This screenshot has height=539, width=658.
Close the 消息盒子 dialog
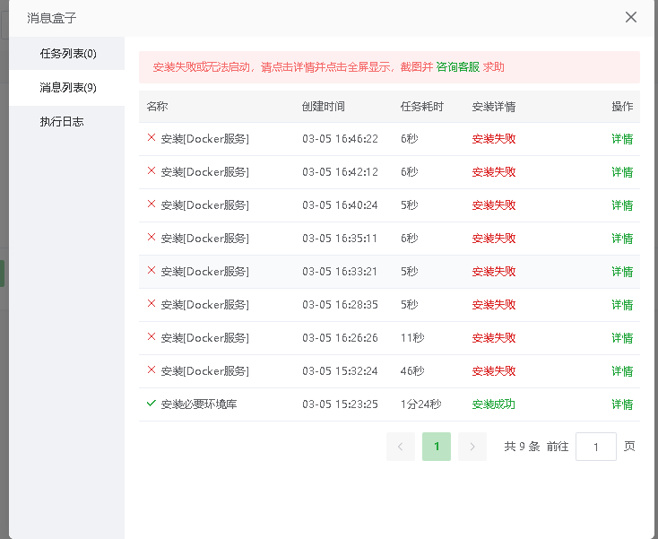point(631,17)
